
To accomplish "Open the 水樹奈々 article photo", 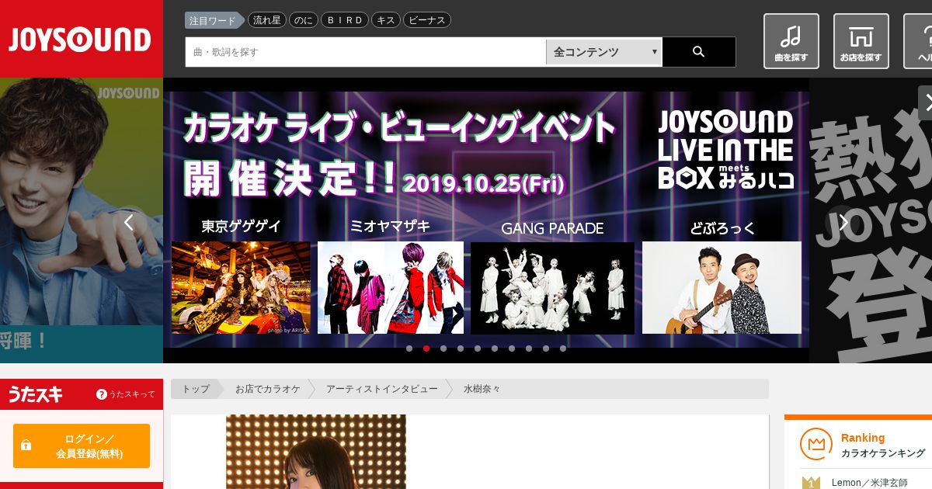I will (316, 452).
